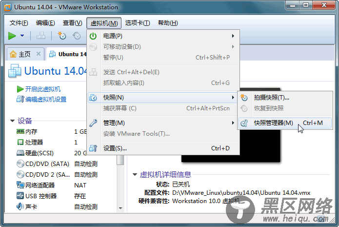Click the USB controller icon
This screenshot has width=339, height=227.
(x=20, y=196)
